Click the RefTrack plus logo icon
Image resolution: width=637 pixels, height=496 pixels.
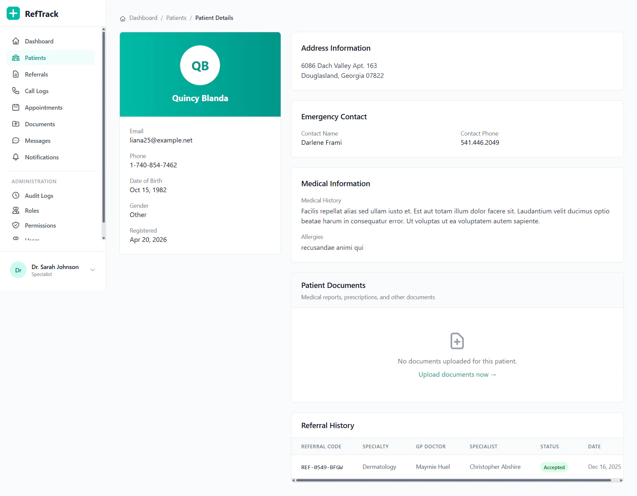pyautogui.click(x=13, y=14)
